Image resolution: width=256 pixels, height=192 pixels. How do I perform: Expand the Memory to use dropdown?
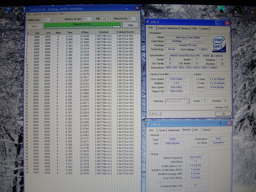(x=93, y=19)
